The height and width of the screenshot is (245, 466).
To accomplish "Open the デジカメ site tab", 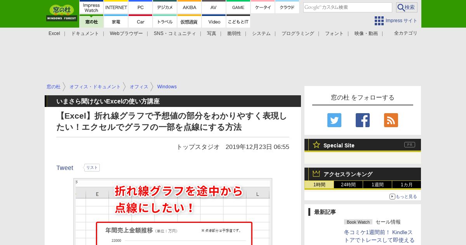I will (165, 7).
